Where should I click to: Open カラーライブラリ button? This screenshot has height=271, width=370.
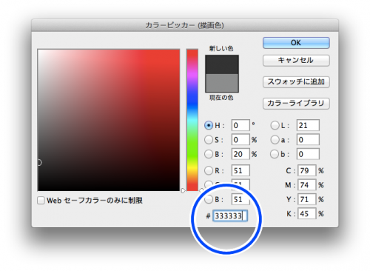(x=296, y=103)
